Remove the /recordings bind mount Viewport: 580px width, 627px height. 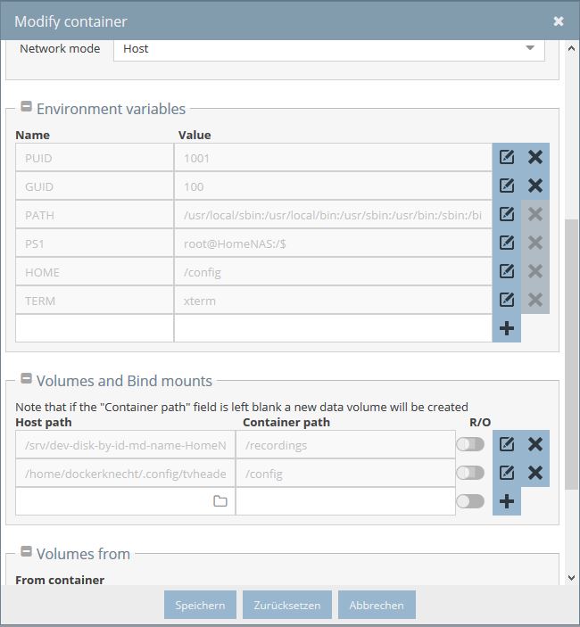535,444
